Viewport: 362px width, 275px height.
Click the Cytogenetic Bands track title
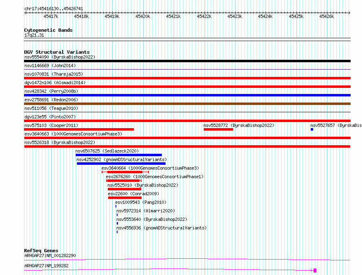click(48, 30)
